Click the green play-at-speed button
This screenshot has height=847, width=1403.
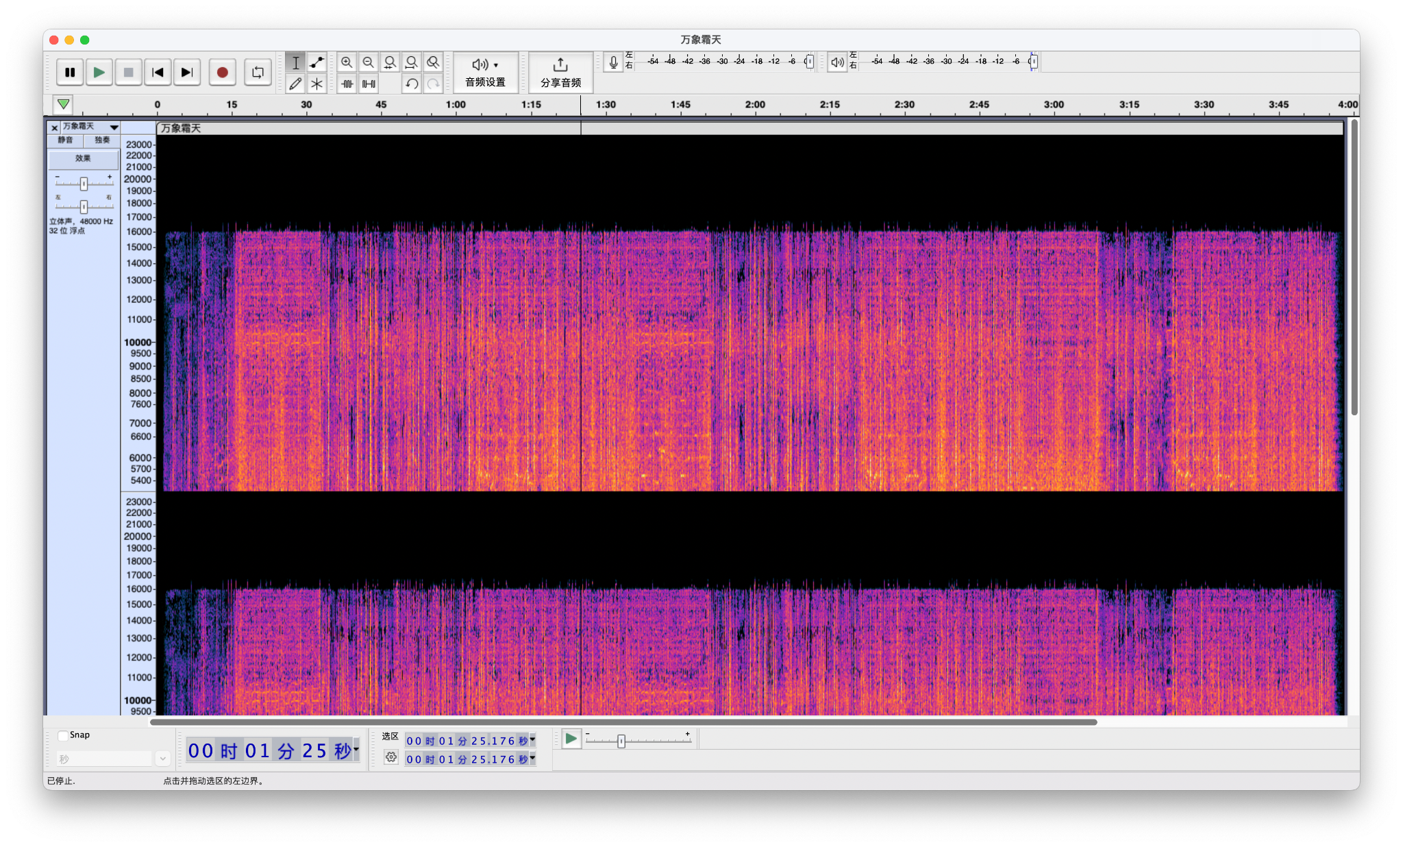click(x=571, y=739)
